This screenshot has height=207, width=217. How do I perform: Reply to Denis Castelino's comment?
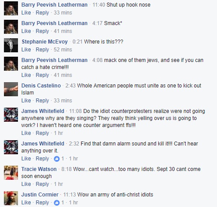[42, 101]
